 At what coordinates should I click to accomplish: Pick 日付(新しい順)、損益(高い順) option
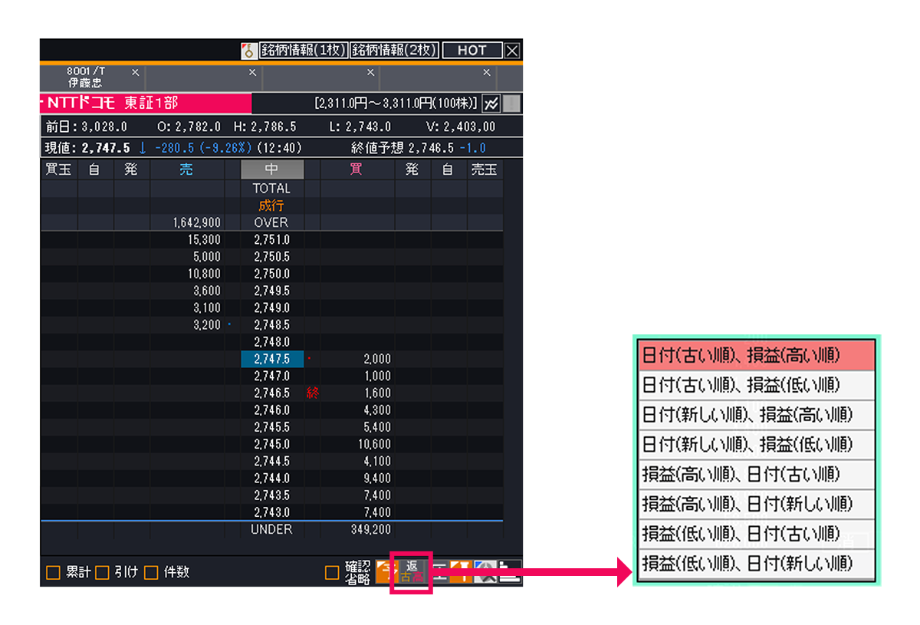(757, 415)
